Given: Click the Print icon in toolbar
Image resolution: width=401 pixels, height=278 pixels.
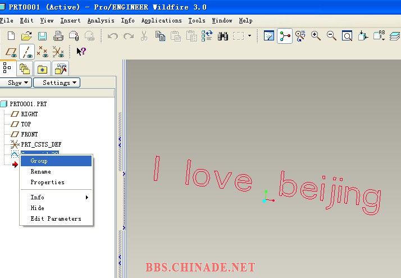Looking at the screenshot, I should [58, 36].
